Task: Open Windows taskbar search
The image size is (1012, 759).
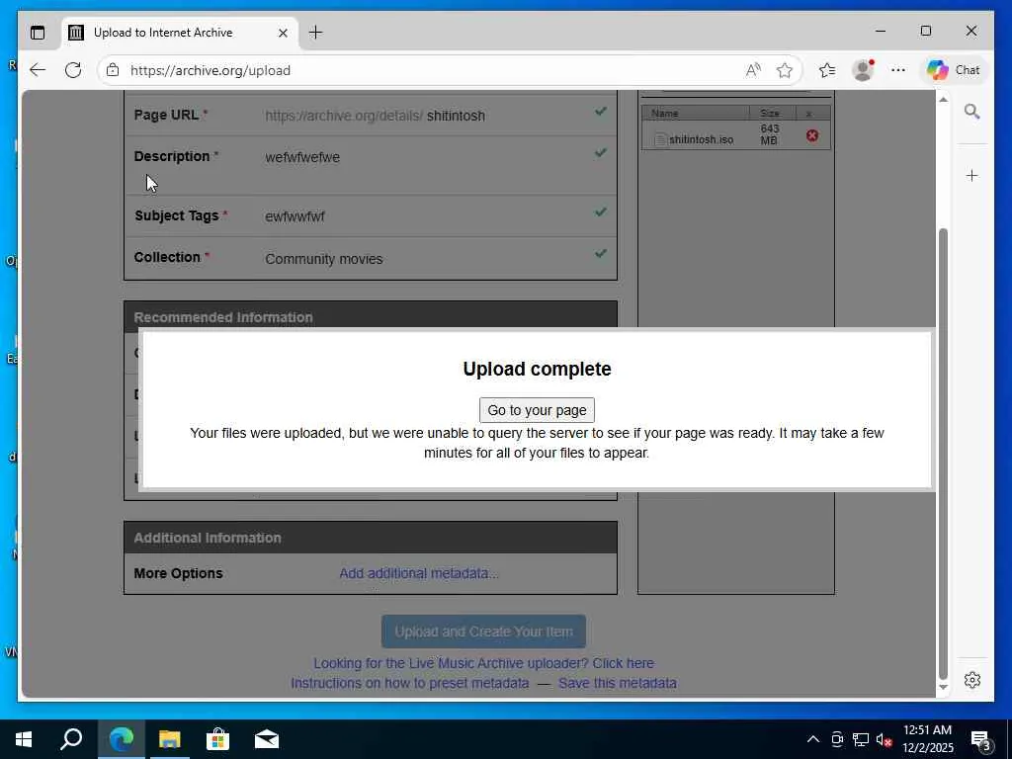Action: (x=71, y=739)
